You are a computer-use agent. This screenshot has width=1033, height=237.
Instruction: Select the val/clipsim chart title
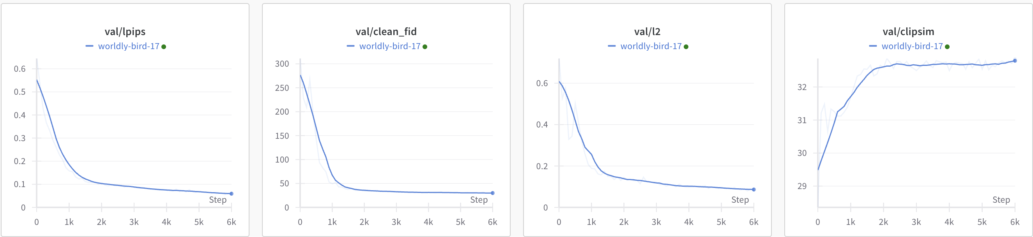click(x=908, y=32)
